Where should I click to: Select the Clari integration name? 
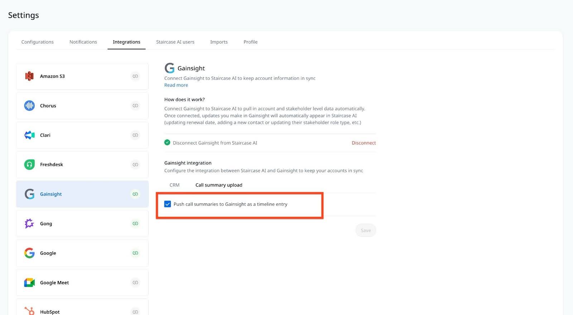click(45, 135)
